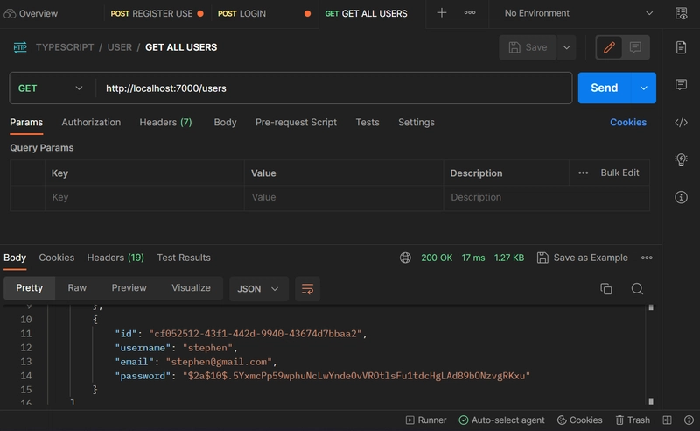Click the network globe icon
This screenshot has width=700, height=431.
click(x=405, y=258)
